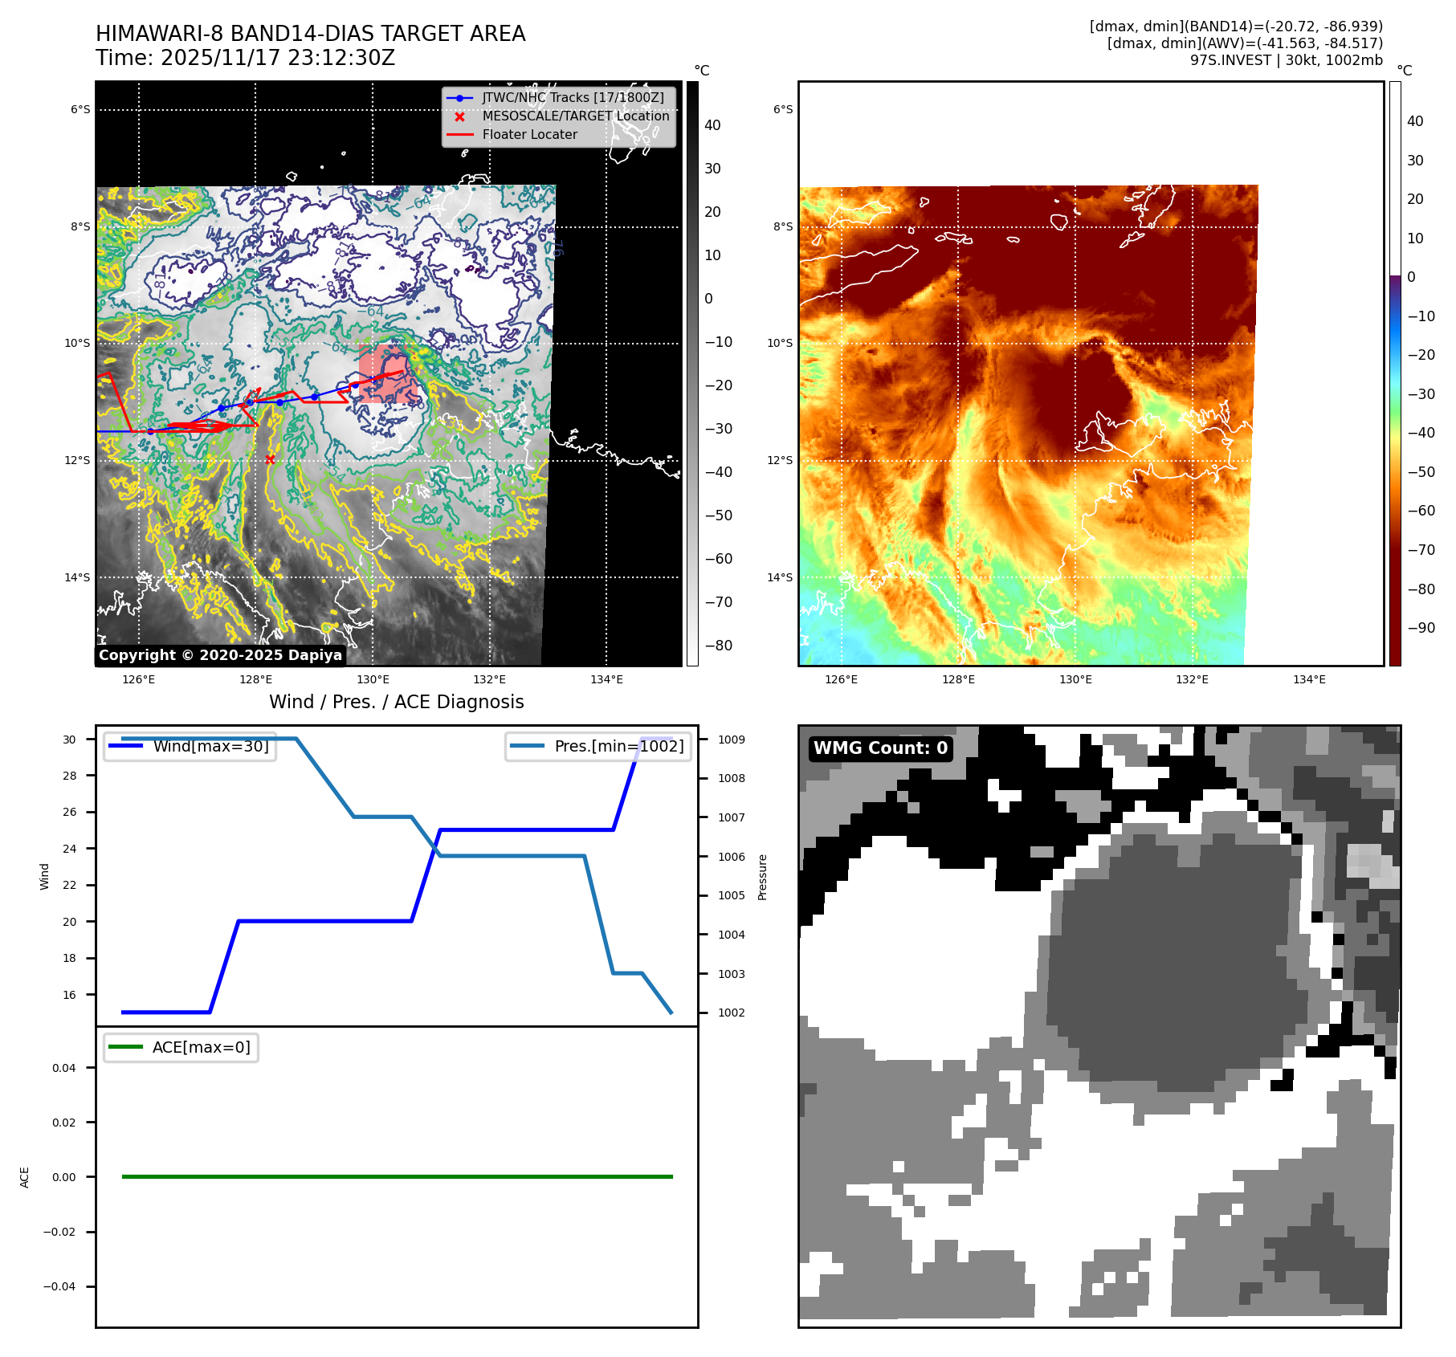Click the 97S.INVEST 30kt 1002mb text
The image size is (1456, 1357).
(1286, 60)
